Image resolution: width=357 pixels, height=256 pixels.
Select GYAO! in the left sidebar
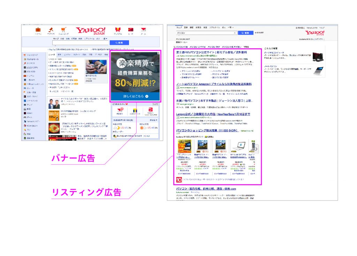tap(28, 113)
